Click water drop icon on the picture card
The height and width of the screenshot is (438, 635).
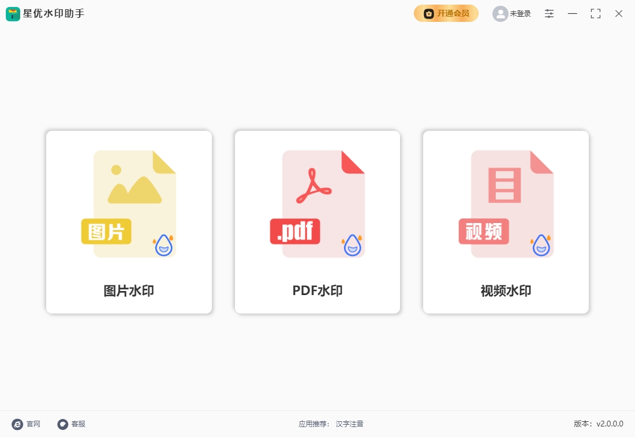point(164,245)
